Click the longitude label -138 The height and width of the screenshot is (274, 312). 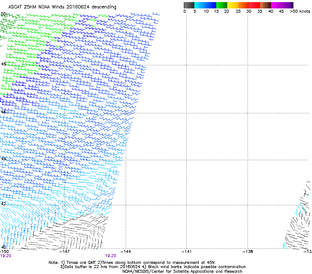[x=248, y=252]
